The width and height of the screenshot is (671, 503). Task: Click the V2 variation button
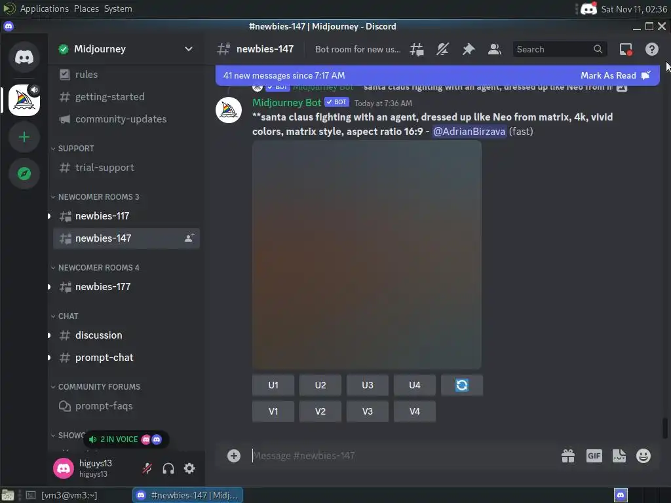click(x=320, y=411)
